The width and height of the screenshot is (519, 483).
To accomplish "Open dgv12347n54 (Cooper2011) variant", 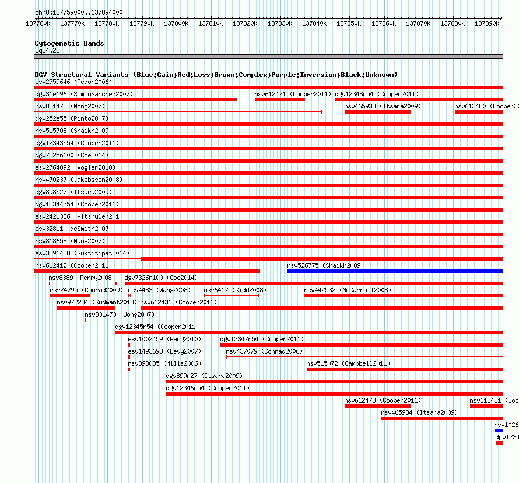I will [x=262, y=339].
